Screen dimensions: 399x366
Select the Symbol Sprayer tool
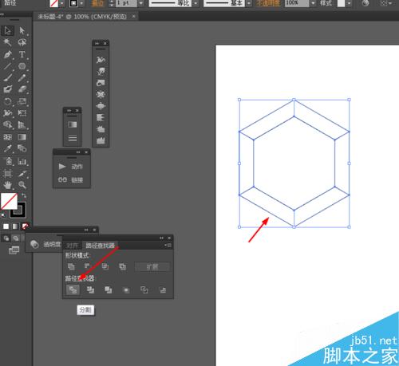click(x=8, y=161)
